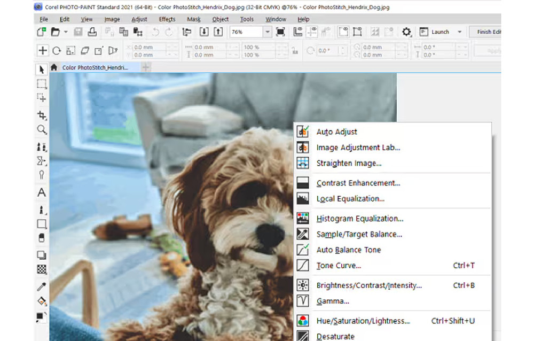This screenshot has height=341, width=534.
Task: Select the Pick tool in the toolbox
Action: [x=41, y=69]
